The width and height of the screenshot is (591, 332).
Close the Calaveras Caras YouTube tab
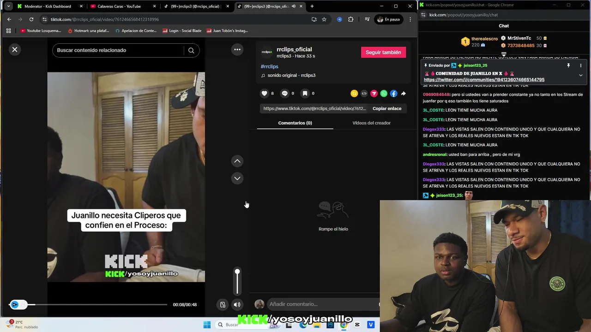pyautogui.click(x=154, y=6)
